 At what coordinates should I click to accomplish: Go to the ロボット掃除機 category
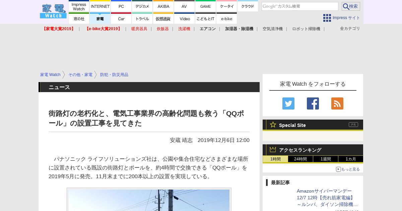pos(306,29)
